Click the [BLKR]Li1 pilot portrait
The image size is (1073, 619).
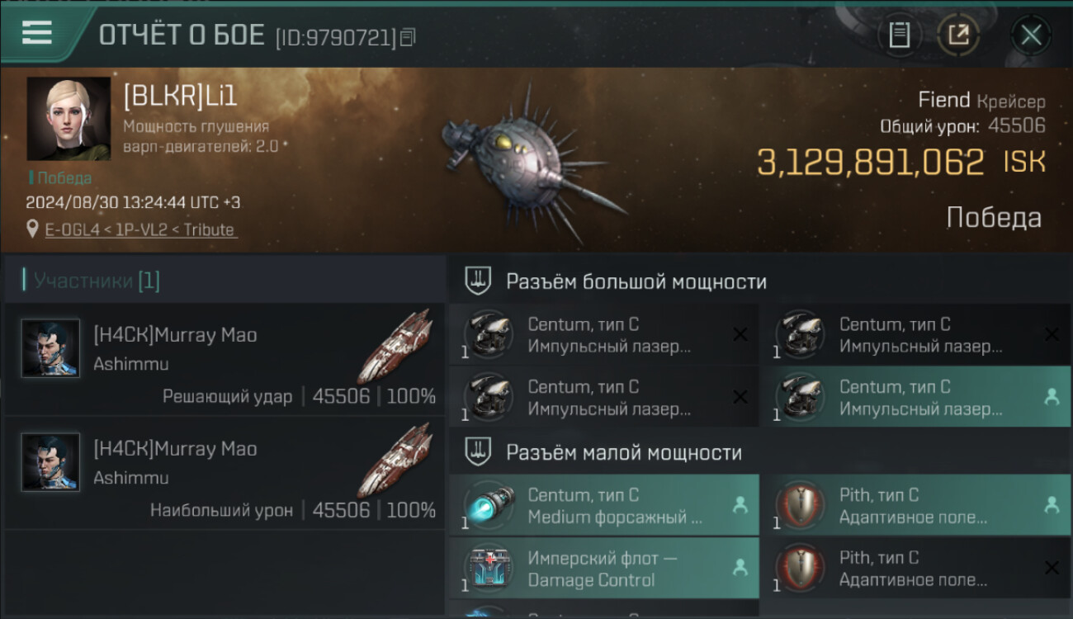tap(69, 119)
